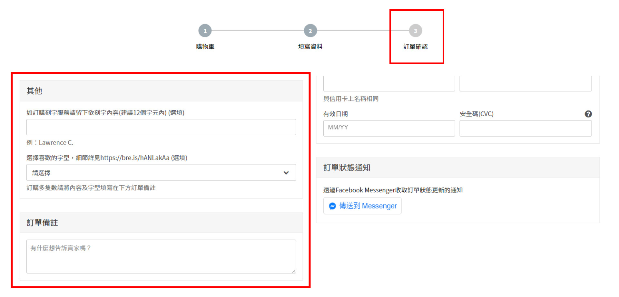
Task: Click the 訂單備註 section header
Action: [x=161, y=223]
